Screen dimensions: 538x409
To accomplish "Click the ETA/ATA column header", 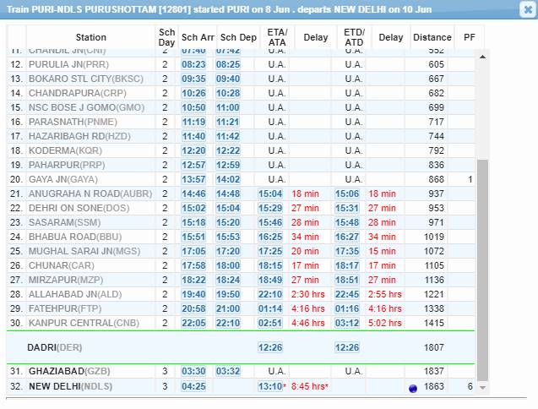I will click(x=276, y=38).
